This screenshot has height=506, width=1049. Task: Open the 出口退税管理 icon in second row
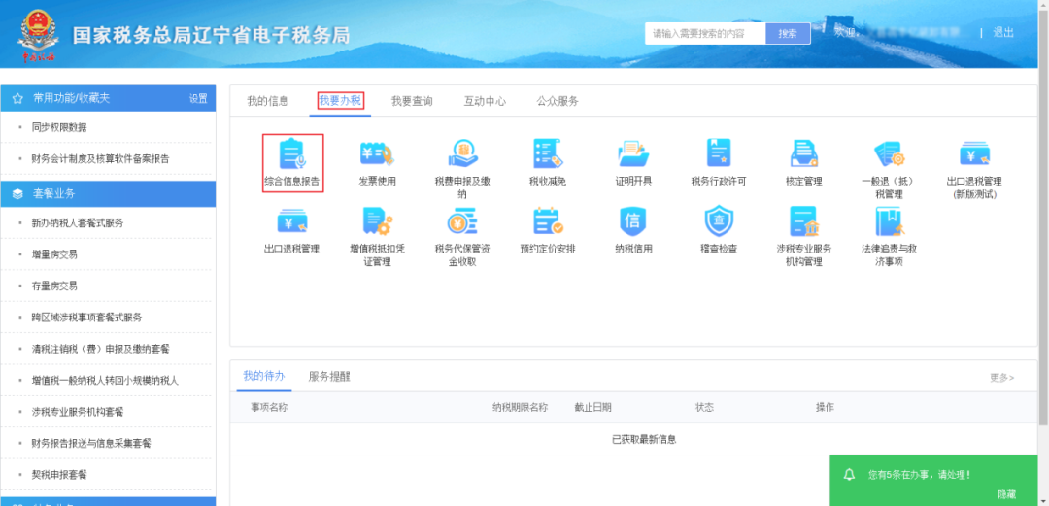click(291, 222)
